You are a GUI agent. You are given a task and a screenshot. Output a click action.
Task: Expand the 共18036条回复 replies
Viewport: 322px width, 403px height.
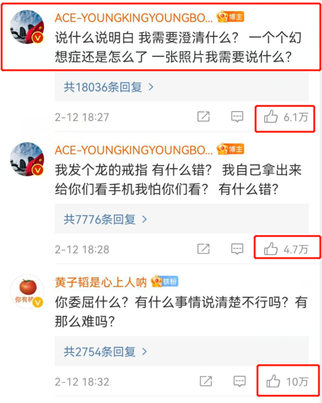(x=108, y=87)
